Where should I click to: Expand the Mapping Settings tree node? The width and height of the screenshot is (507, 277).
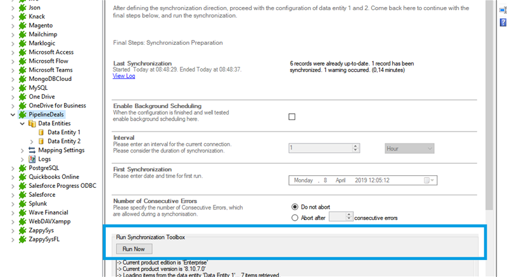click(22, 150)
